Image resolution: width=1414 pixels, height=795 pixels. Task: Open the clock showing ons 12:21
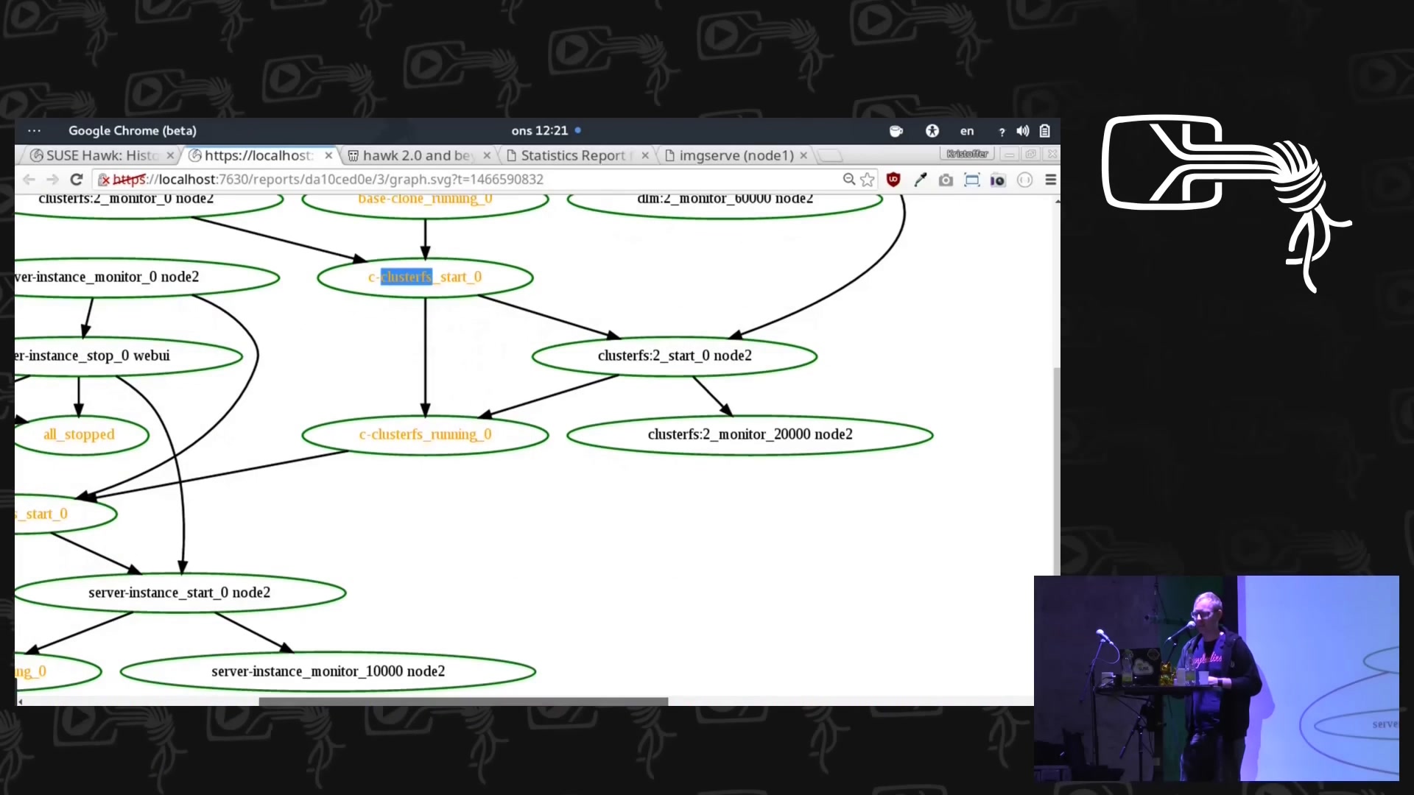click(540, 130)
